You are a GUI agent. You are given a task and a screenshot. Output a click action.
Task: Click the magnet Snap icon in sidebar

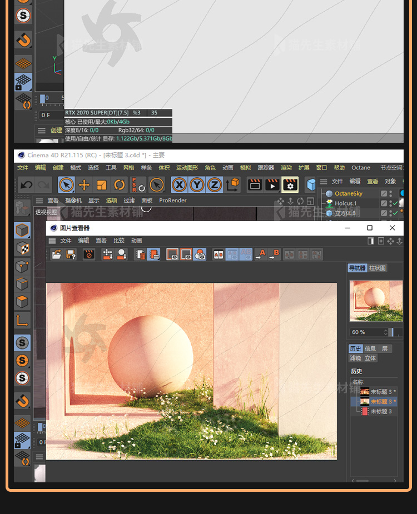coord(22,400)
